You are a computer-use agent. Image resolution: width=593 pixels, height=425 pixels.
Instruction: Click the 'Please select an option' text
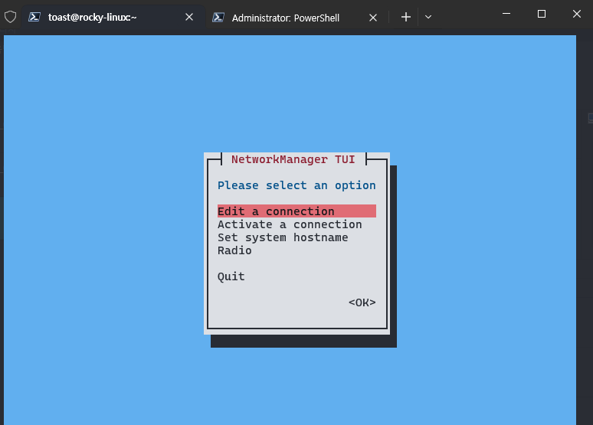[296, 185]
